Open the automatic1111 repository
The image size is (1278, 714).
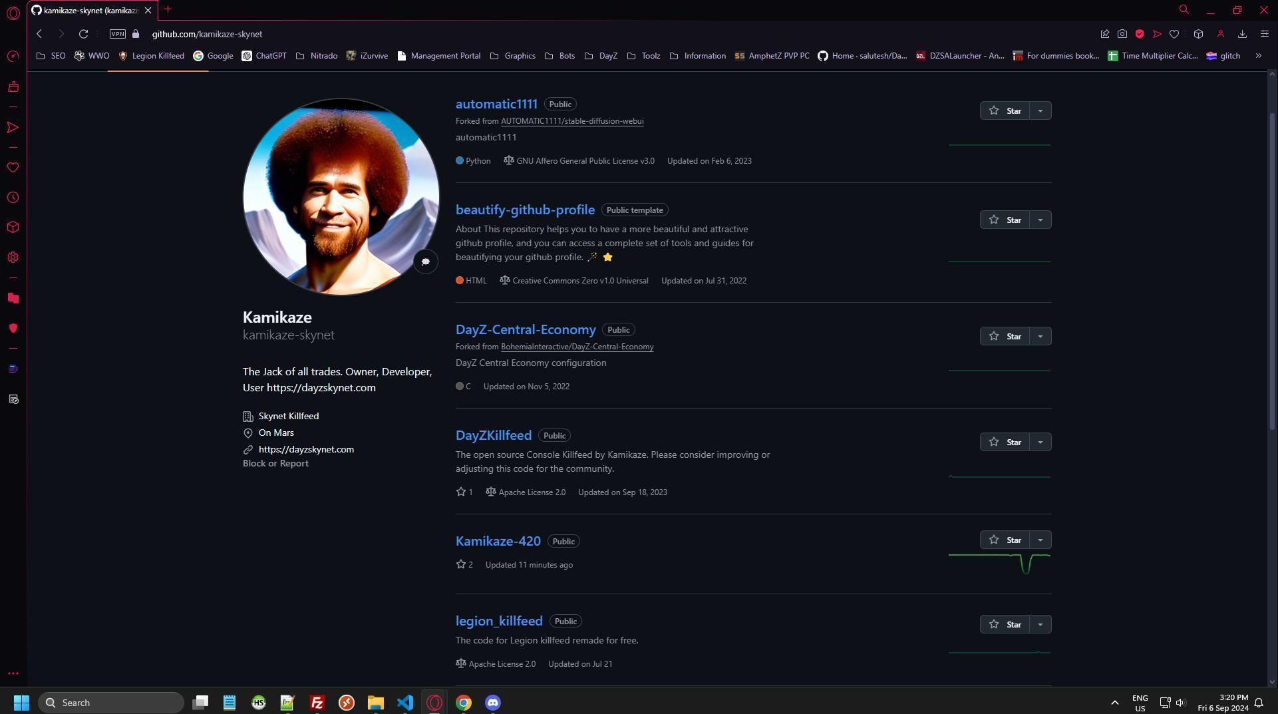click(496, 104)
